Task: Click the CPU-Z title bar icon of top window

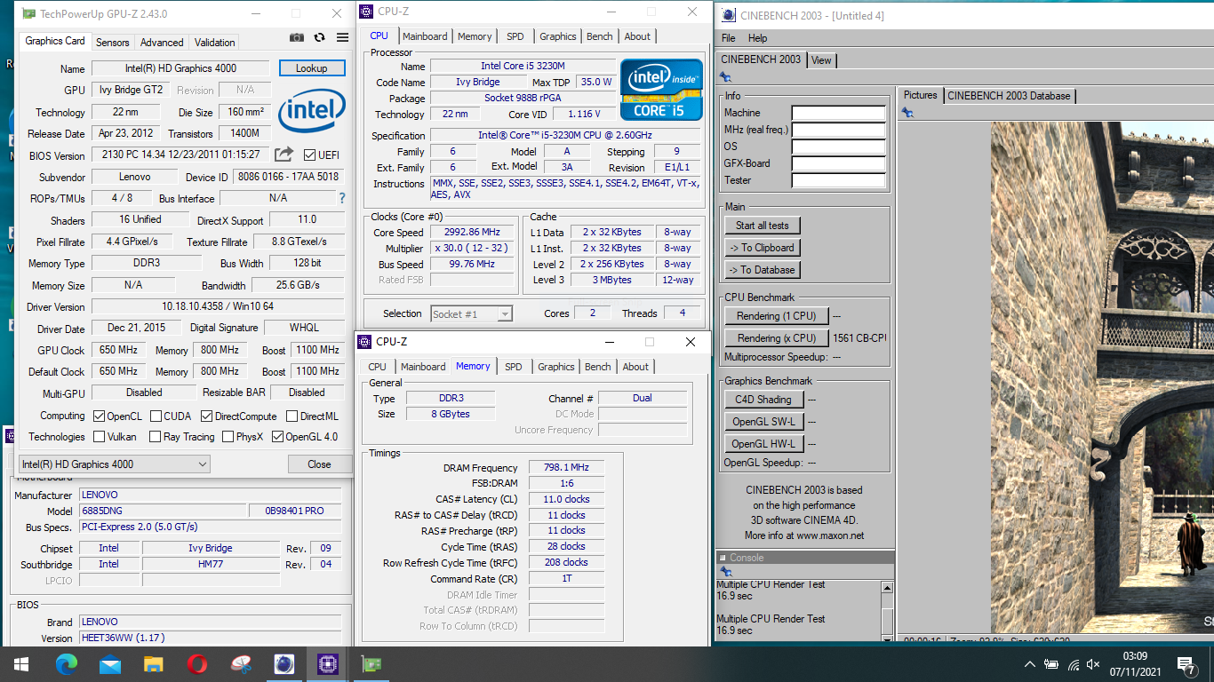Action: [366, 12]
